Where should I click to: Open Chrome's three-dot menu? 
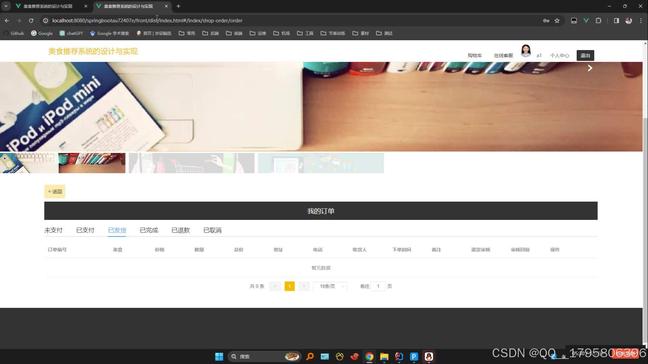point(641,21)
